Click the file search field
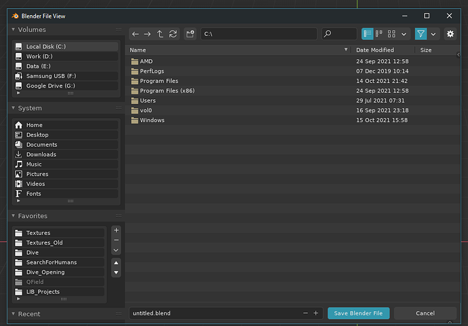This screenshot has height=326, width=468. point(339,34)
